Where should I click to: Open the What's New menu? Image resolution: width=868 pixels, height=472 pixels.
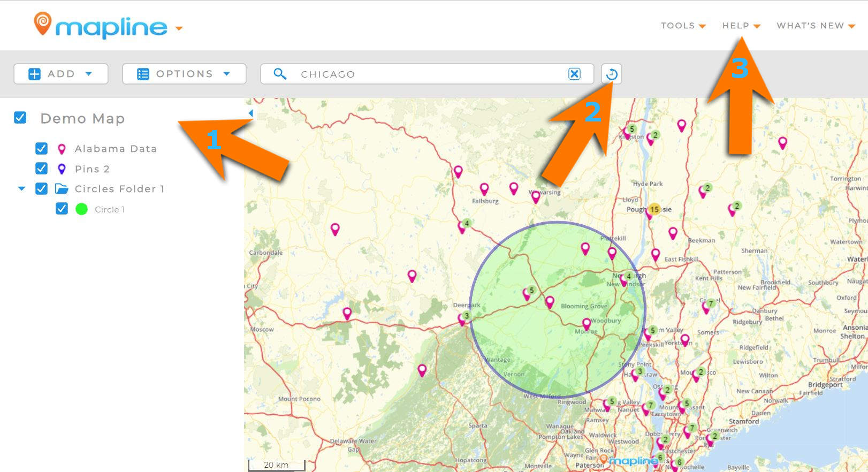coord(816,26)
